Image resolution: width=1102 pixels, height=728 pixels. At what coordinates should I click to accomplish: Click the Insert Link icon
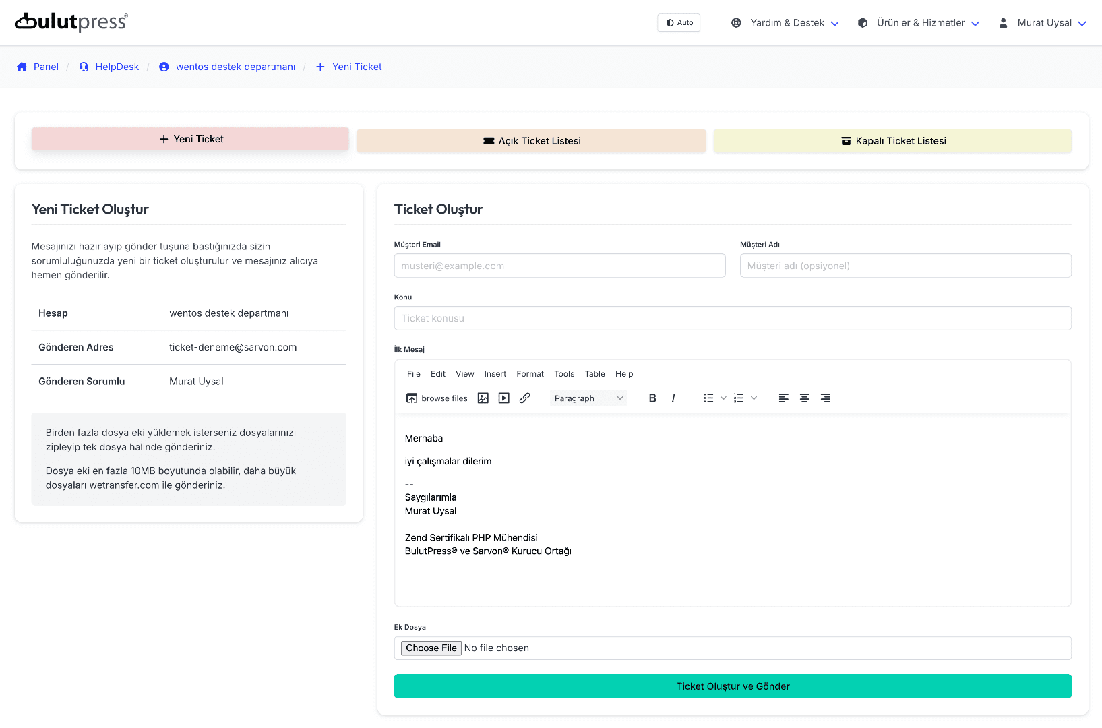point(525,398)
